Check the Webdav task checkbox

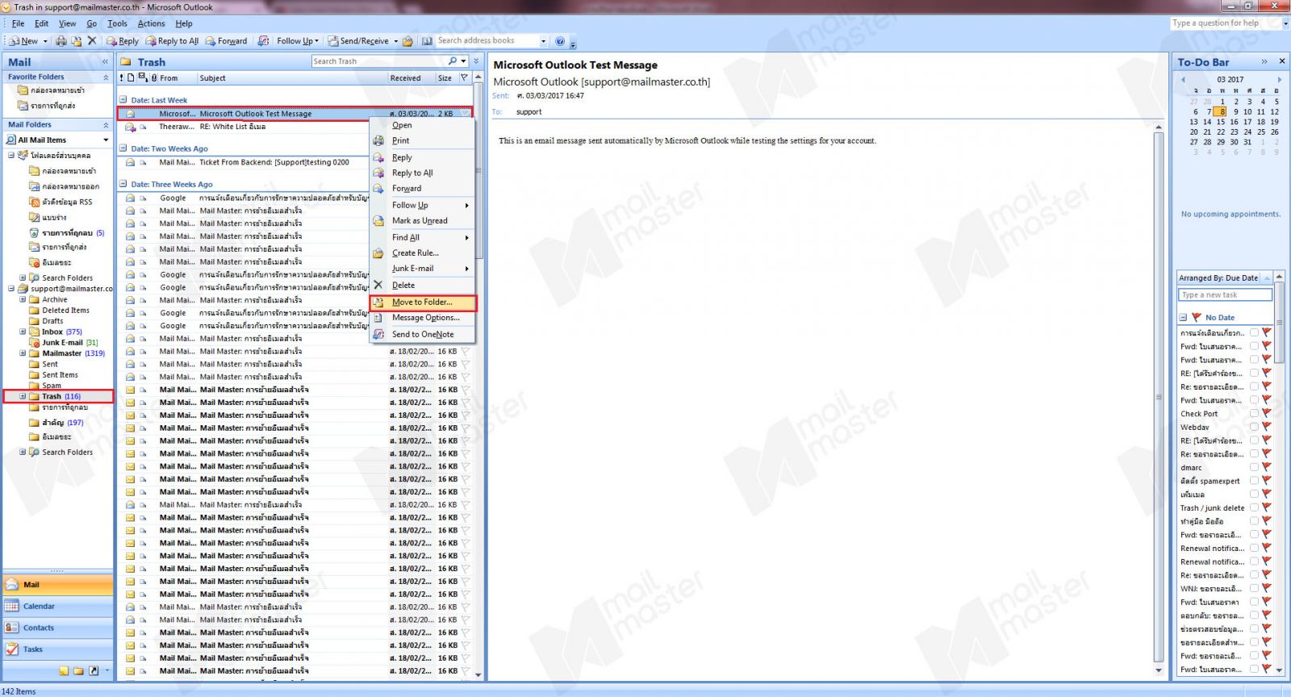(1254, 427)
